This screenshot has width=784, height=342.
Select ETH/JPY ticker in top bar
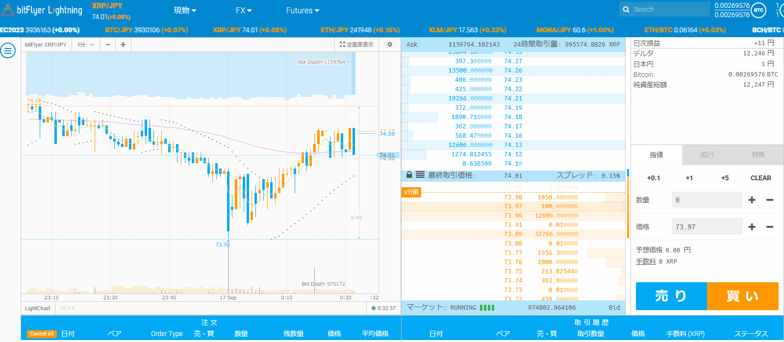(360, 30)
